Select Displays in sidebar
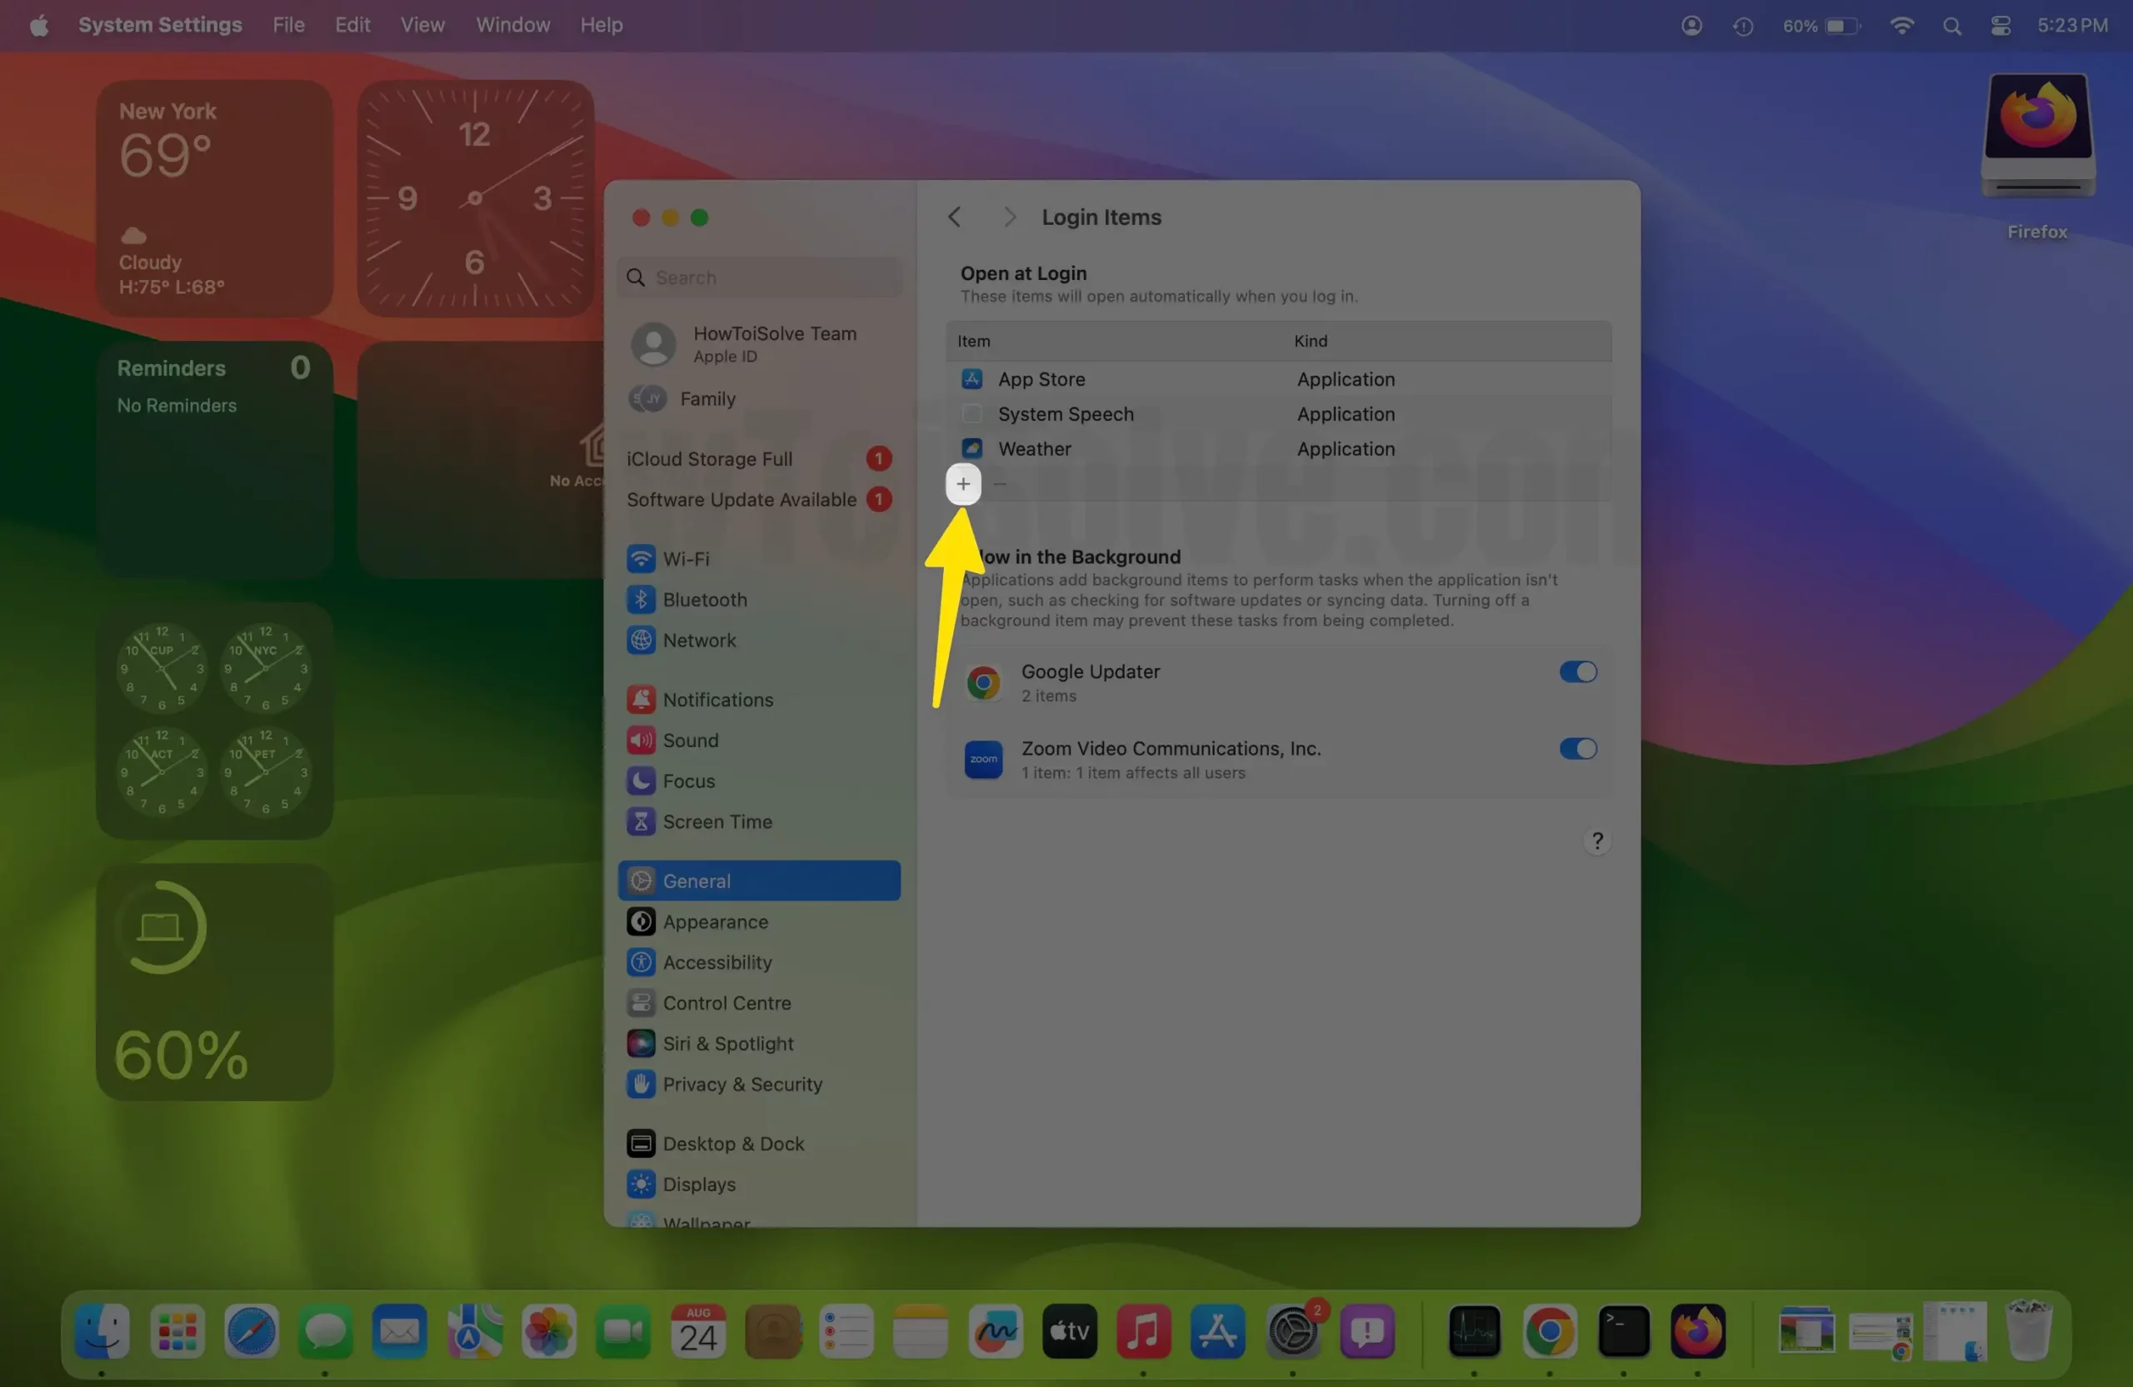 pos(760,1185)
